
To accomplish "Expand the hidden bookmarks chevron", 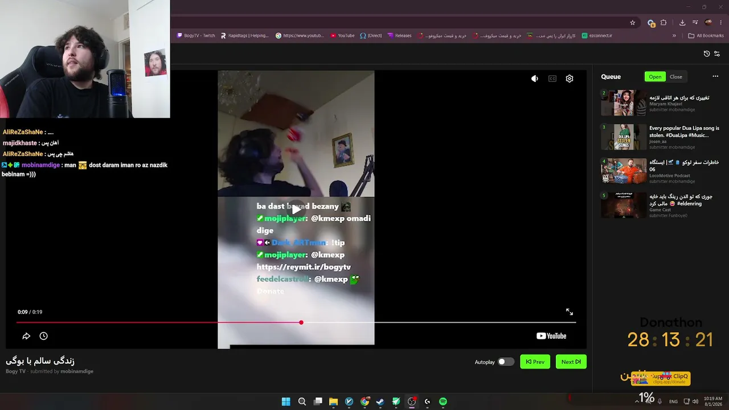I will pyautogui.click(x=674, y=35).
